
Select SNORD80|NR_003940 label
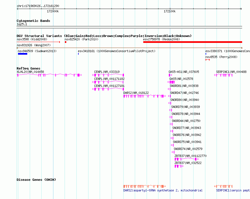pyautogui.click(x=185, y=100)
